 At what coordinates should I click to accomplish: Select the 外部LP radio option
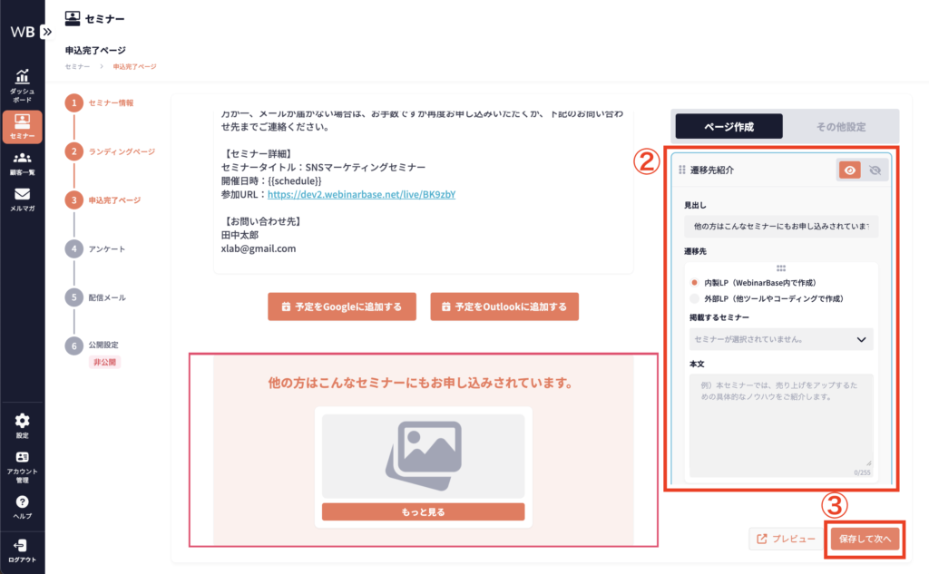[695, 297]
